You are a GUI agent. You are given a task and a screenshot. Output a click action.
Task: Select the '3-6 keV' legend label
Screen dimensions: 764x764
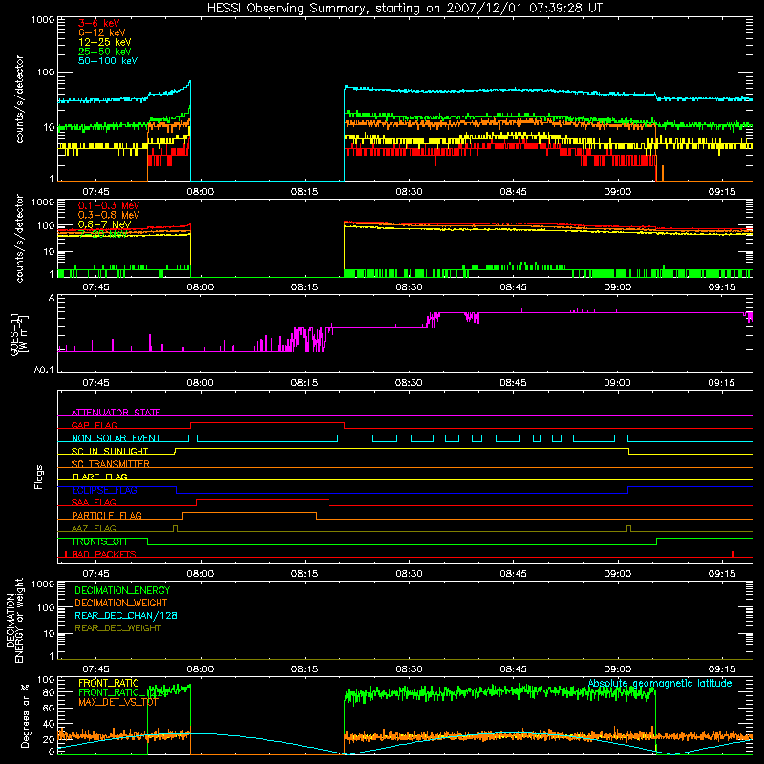(99, 23)
